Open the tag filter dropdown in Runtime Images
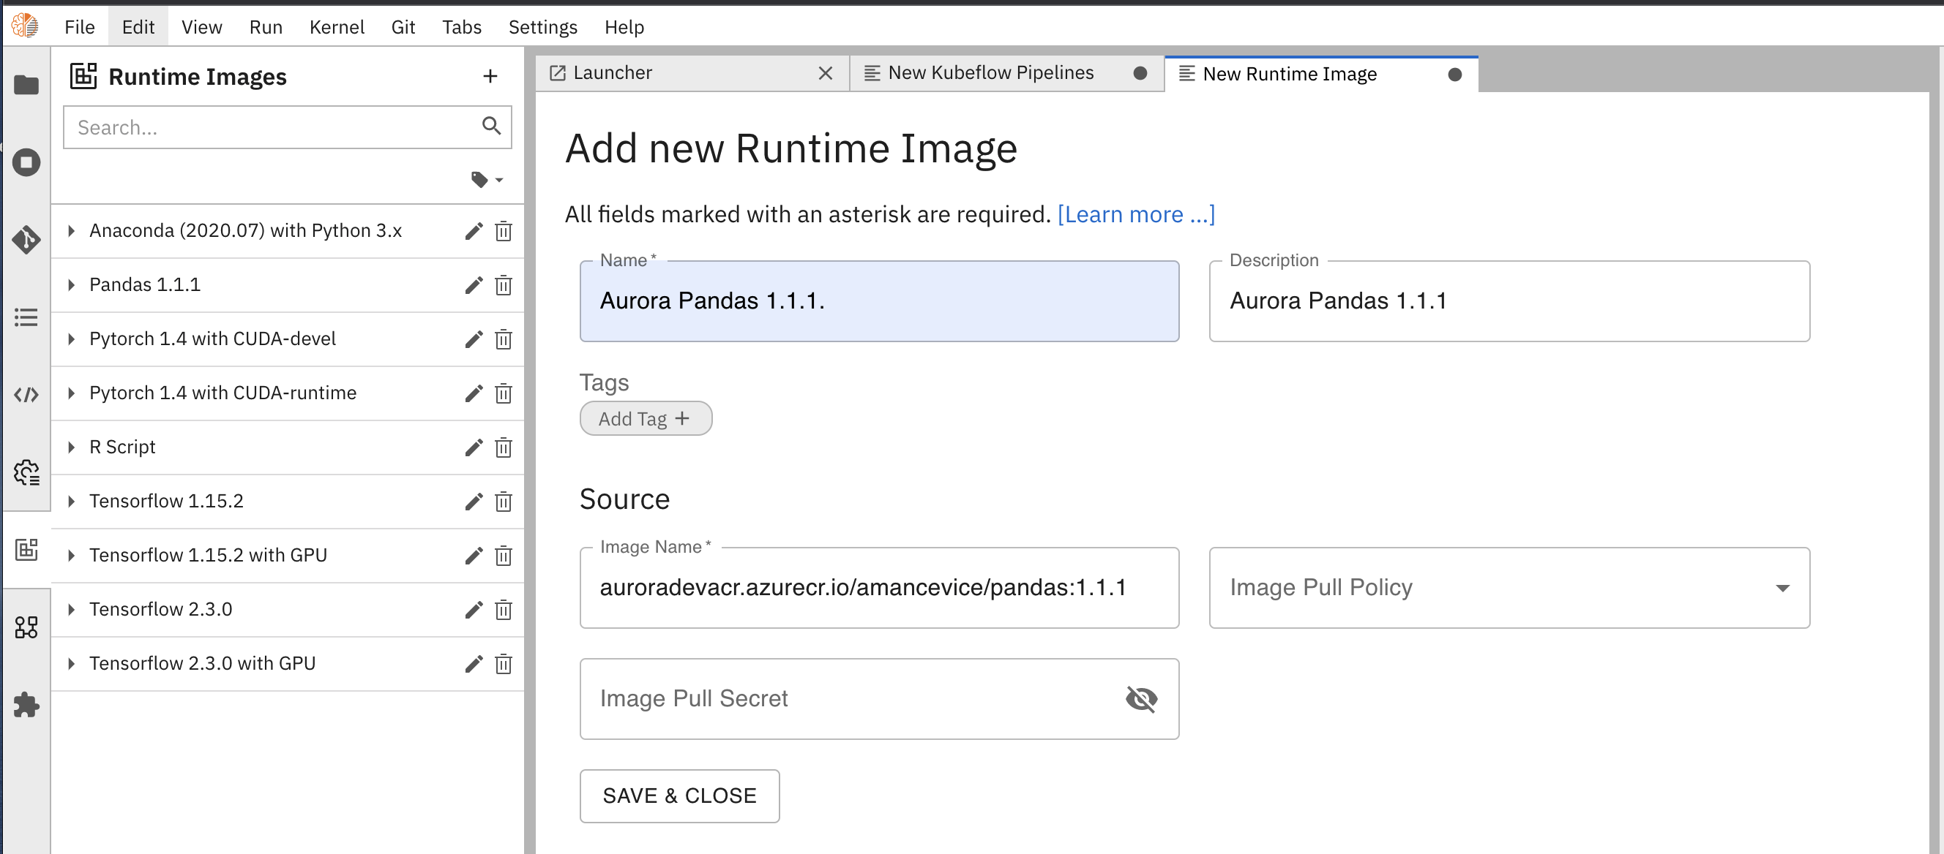The image size is (1944, 854). point(485,179)
